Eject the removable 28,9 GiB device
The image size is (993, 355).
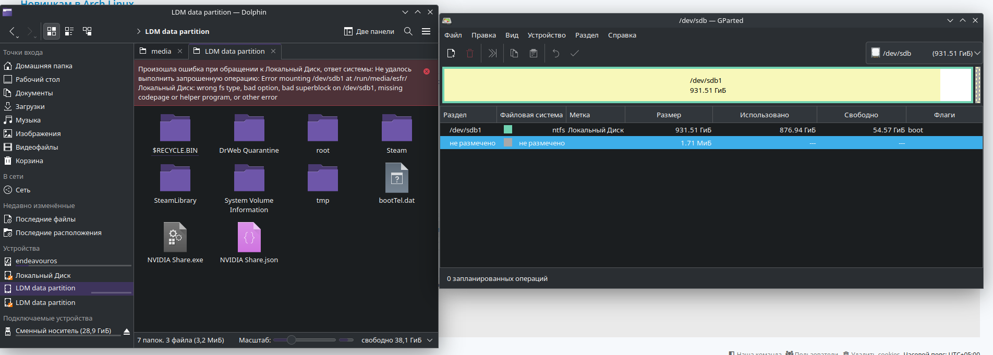click(127, 331)
